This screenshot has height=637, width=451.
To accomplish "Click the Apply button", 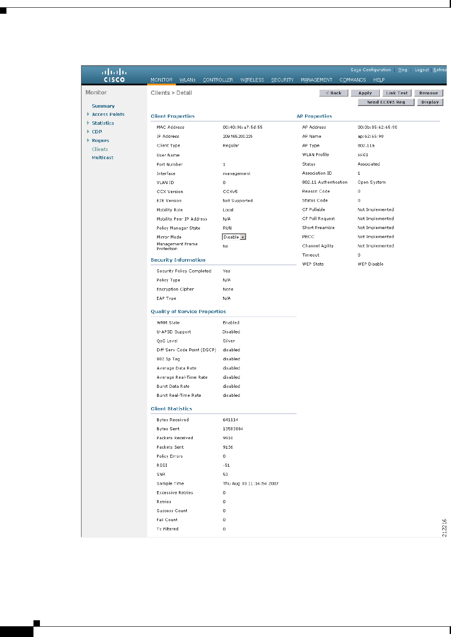I will (365, 93).
